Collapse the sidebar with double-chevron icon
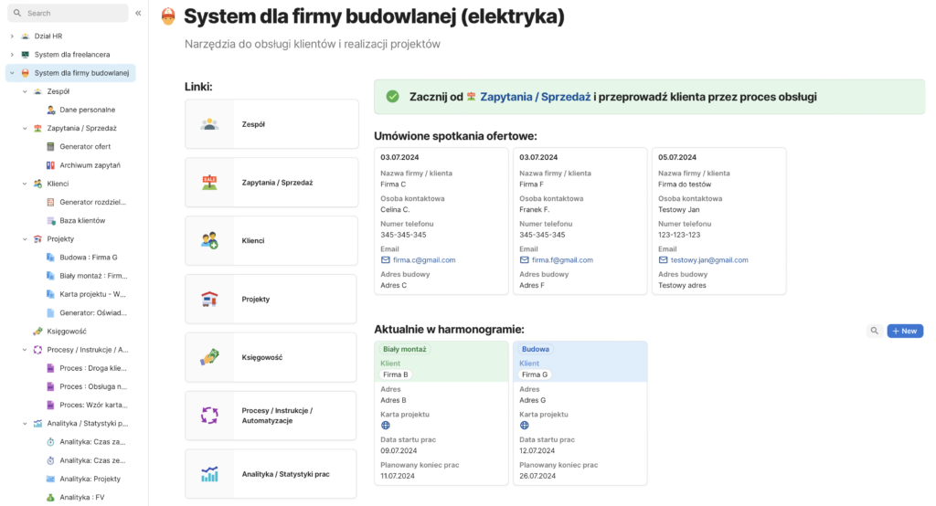Screen dimensions: 936x506 coord(138,13)
